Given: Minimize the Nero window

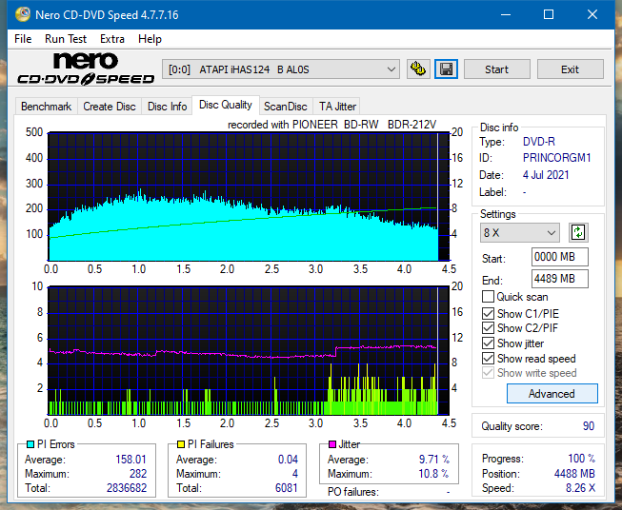Looking at the screenshot, I should (506, 14).
